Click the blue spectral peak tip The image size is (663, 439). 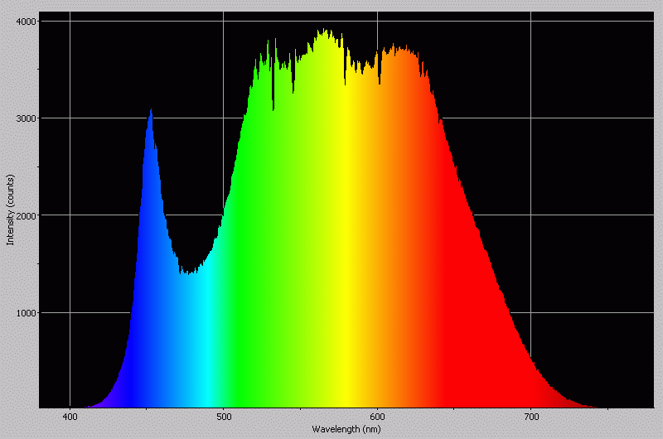pyautogui.click(x=151, y=110)
